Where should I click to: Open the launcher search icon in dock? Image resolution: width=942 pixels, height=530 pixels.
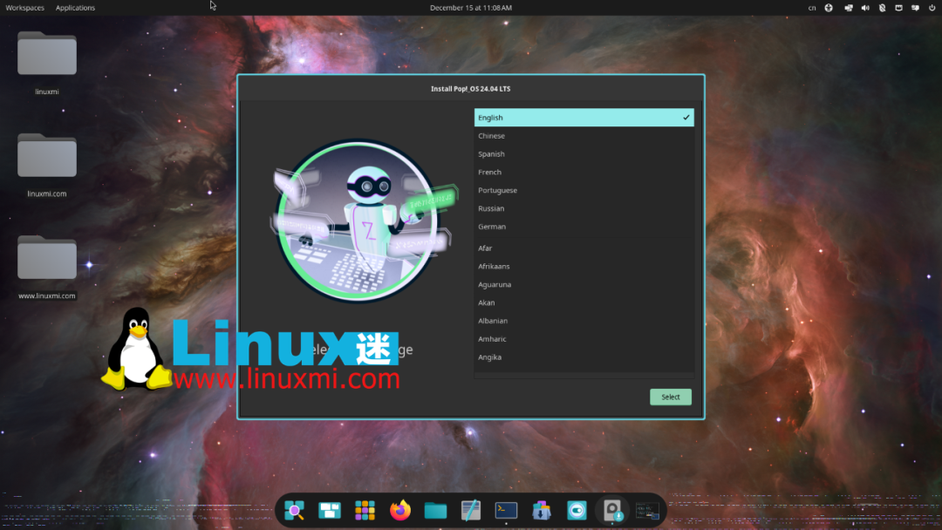pos(295,510)
